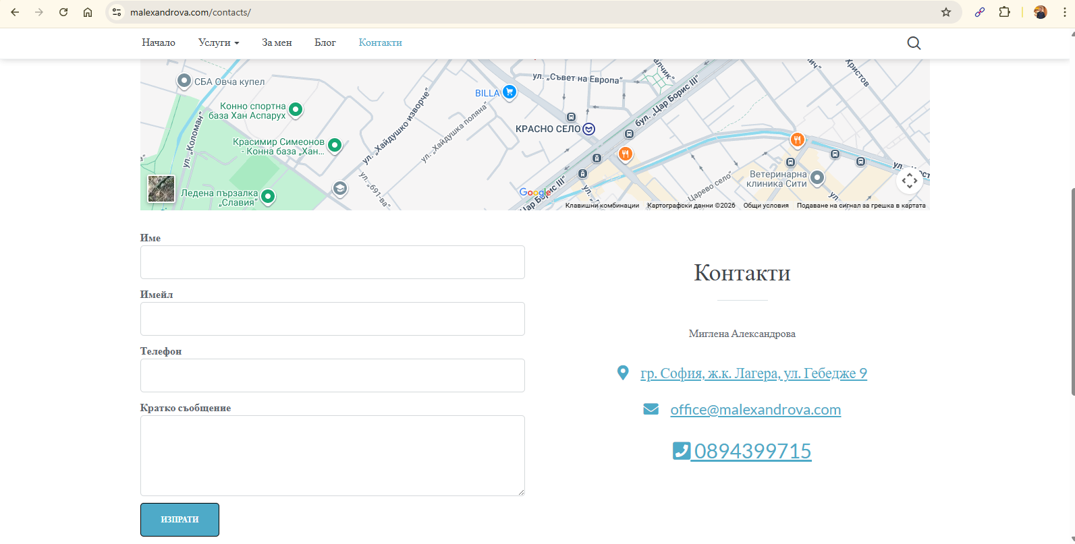Click the office@malexandrova.com email link
The image size is (1075, 544).
point(755,410)
